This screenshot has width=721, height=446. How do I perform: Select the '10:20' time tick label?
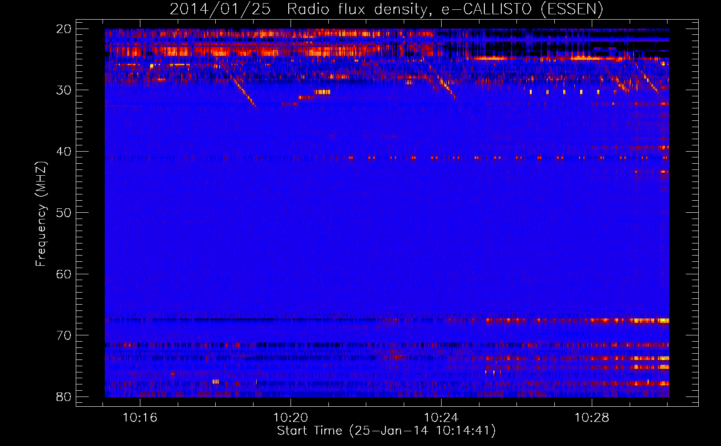(x=291, y=418)
